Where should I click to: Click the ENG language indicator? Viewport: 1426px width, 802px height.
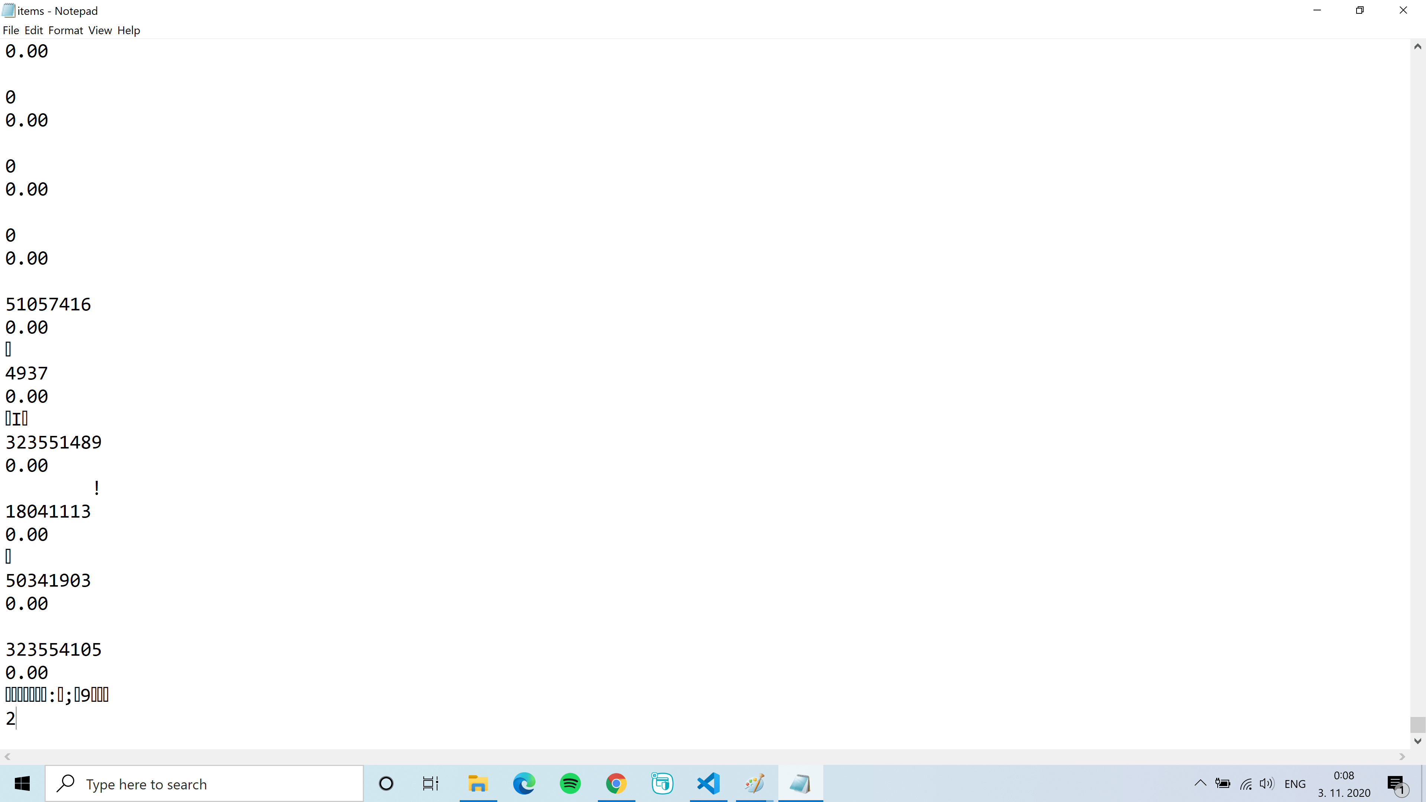tap(1295, 784)
